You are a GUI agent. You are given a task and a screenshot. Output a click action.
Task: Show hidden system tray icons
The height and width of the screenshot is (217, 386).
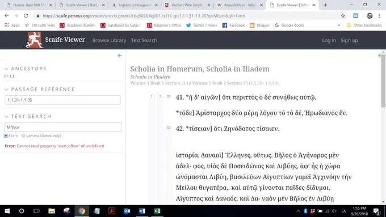(x=298, y=211)
